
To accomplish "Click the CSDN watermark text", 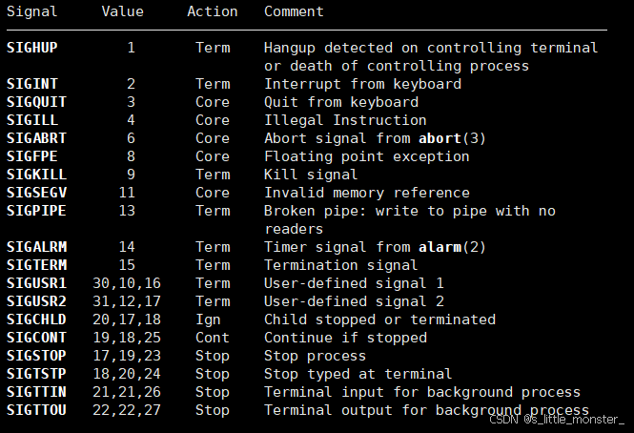I will (557, 420).
